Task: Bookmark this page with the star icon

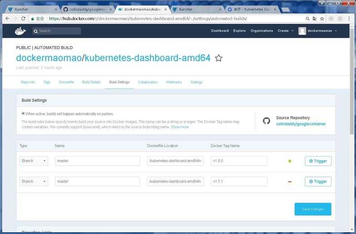Action: [322, 19]
